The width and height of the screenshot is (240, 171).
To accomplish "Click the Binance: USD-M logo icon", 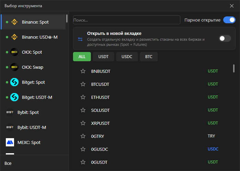I will 14,37.
